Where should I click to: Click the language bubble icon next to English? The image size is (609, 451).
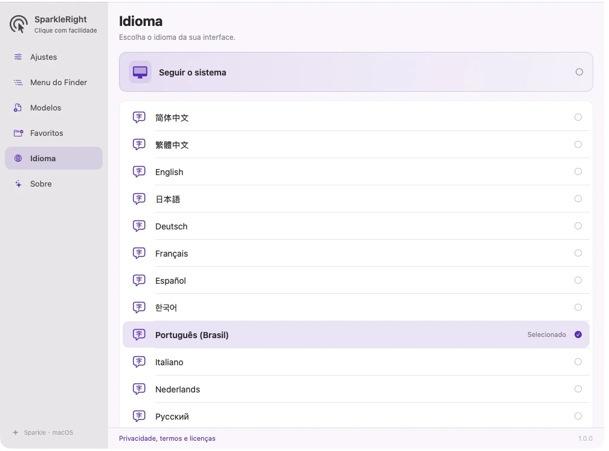139,171
